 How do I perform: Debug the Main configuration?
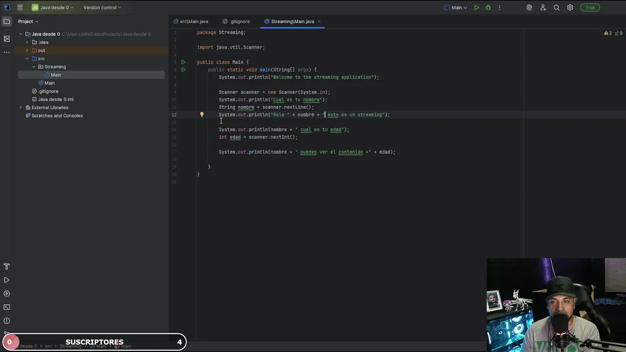[x=488, y=7]
